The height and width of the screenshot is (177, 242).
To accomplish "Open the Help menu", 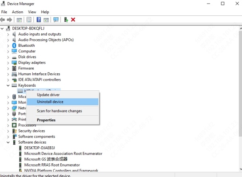I will 45,12.
